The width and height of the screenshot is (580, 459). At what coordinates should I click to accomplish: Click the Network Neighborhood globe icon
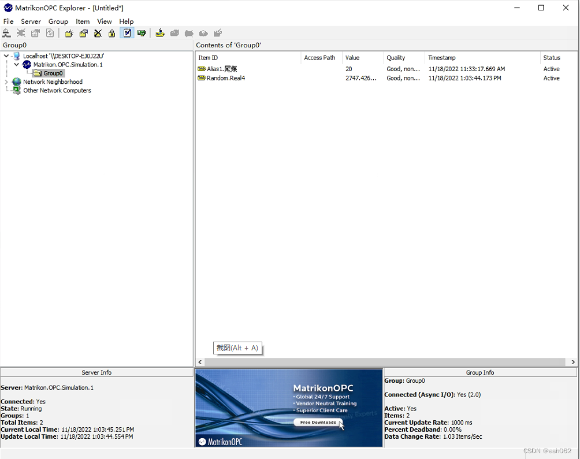click(17, 82)
